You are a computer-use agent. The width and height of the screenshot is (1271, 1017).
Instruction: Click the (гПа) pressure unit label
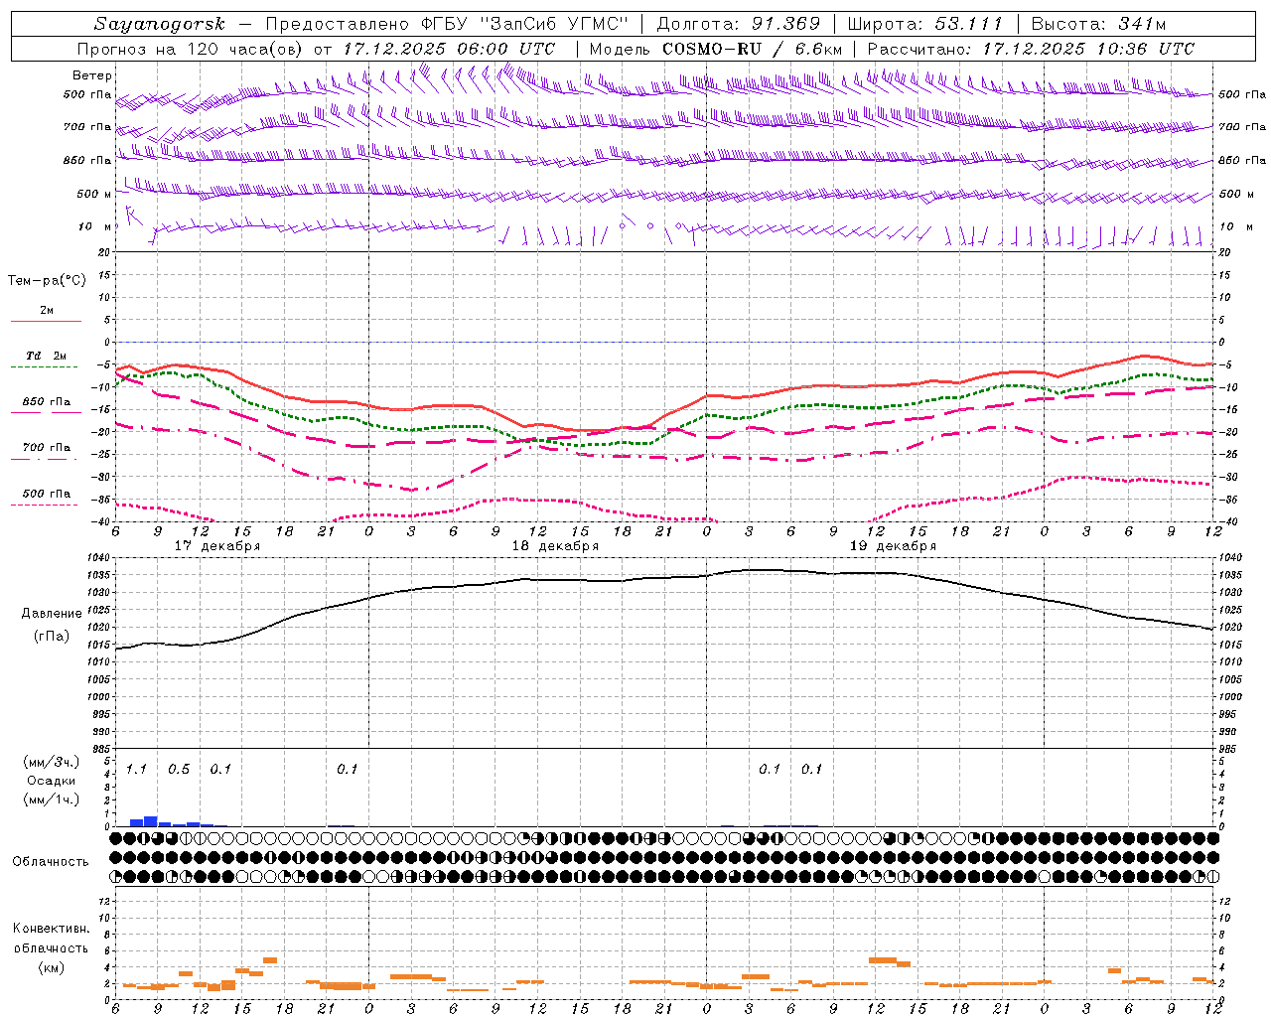click(x=52, y=637)
